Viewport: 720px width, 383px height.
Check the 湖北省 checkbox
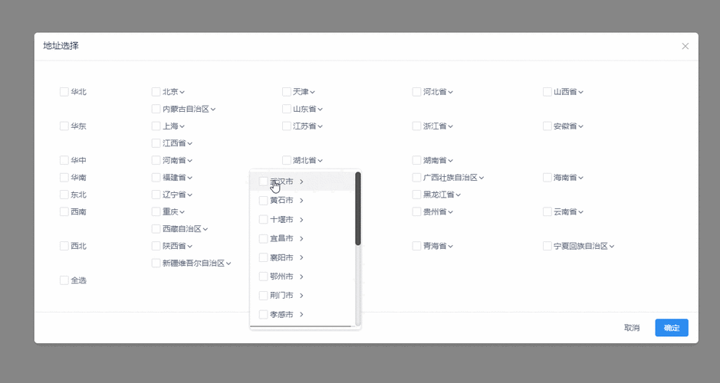[x=287, y=160]
